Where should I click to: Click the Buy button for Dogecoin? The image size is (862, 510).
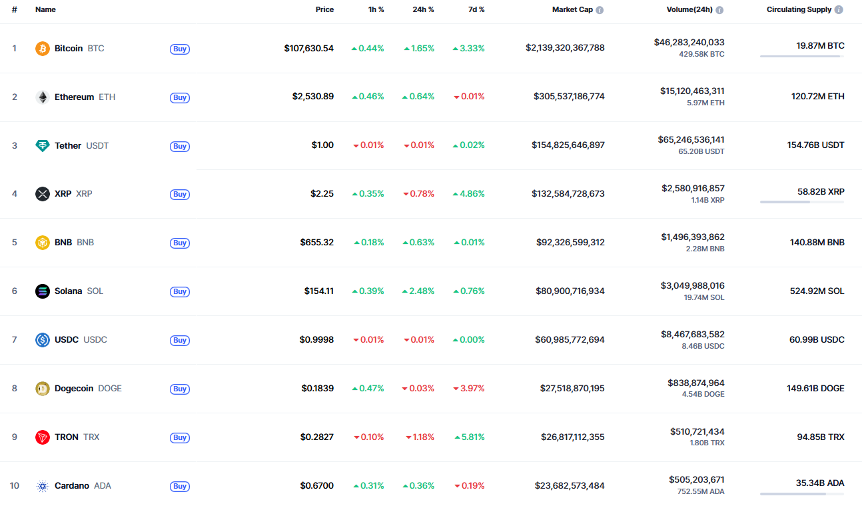180,389
